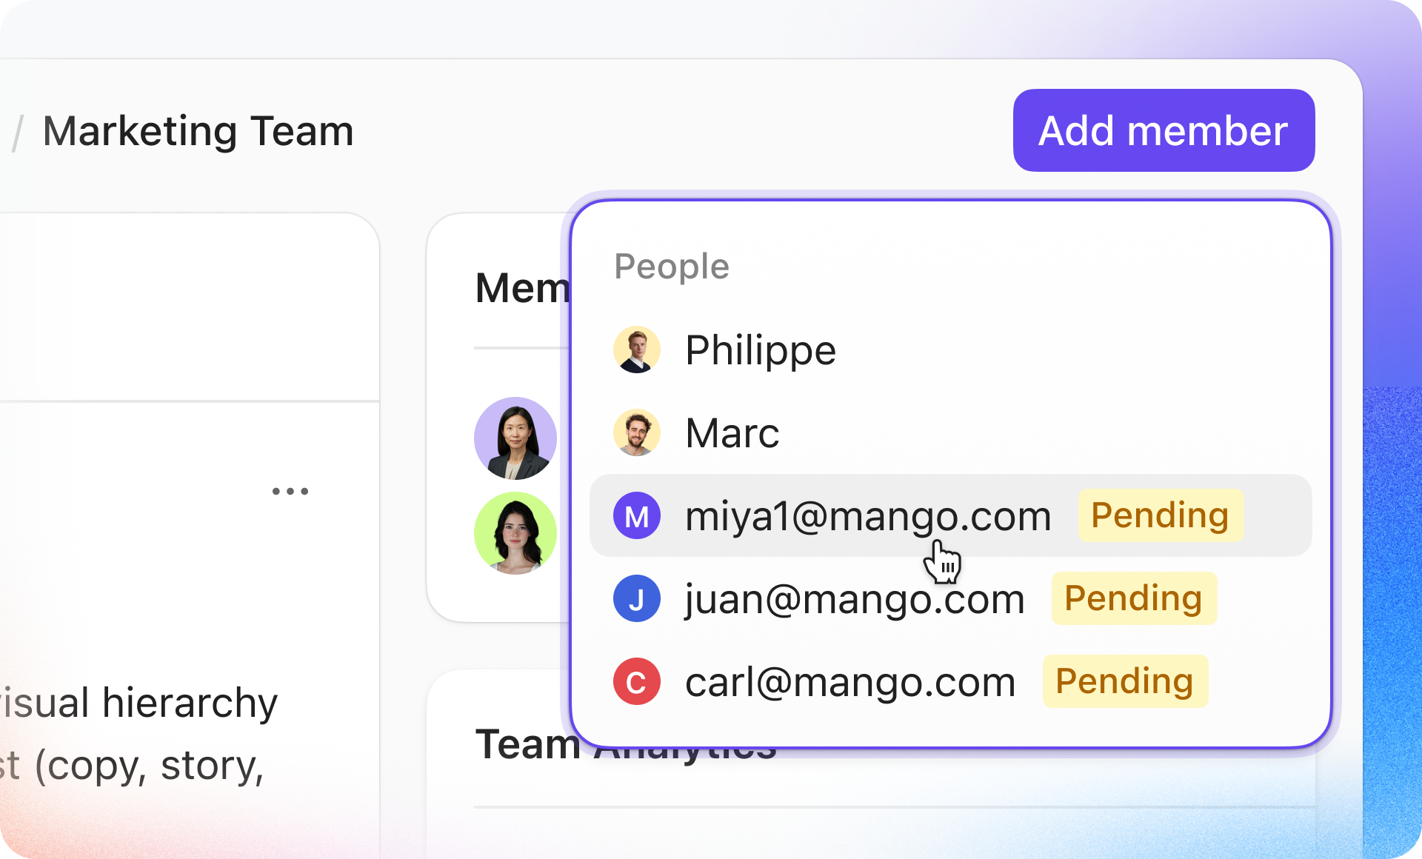Click the purple M initial avatar
The height and width of the screenshot is (859, 1422).
point(636,515)
